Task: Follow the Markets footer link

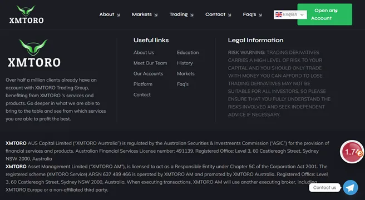Action: pyautogui.click(x=186, y=73)
